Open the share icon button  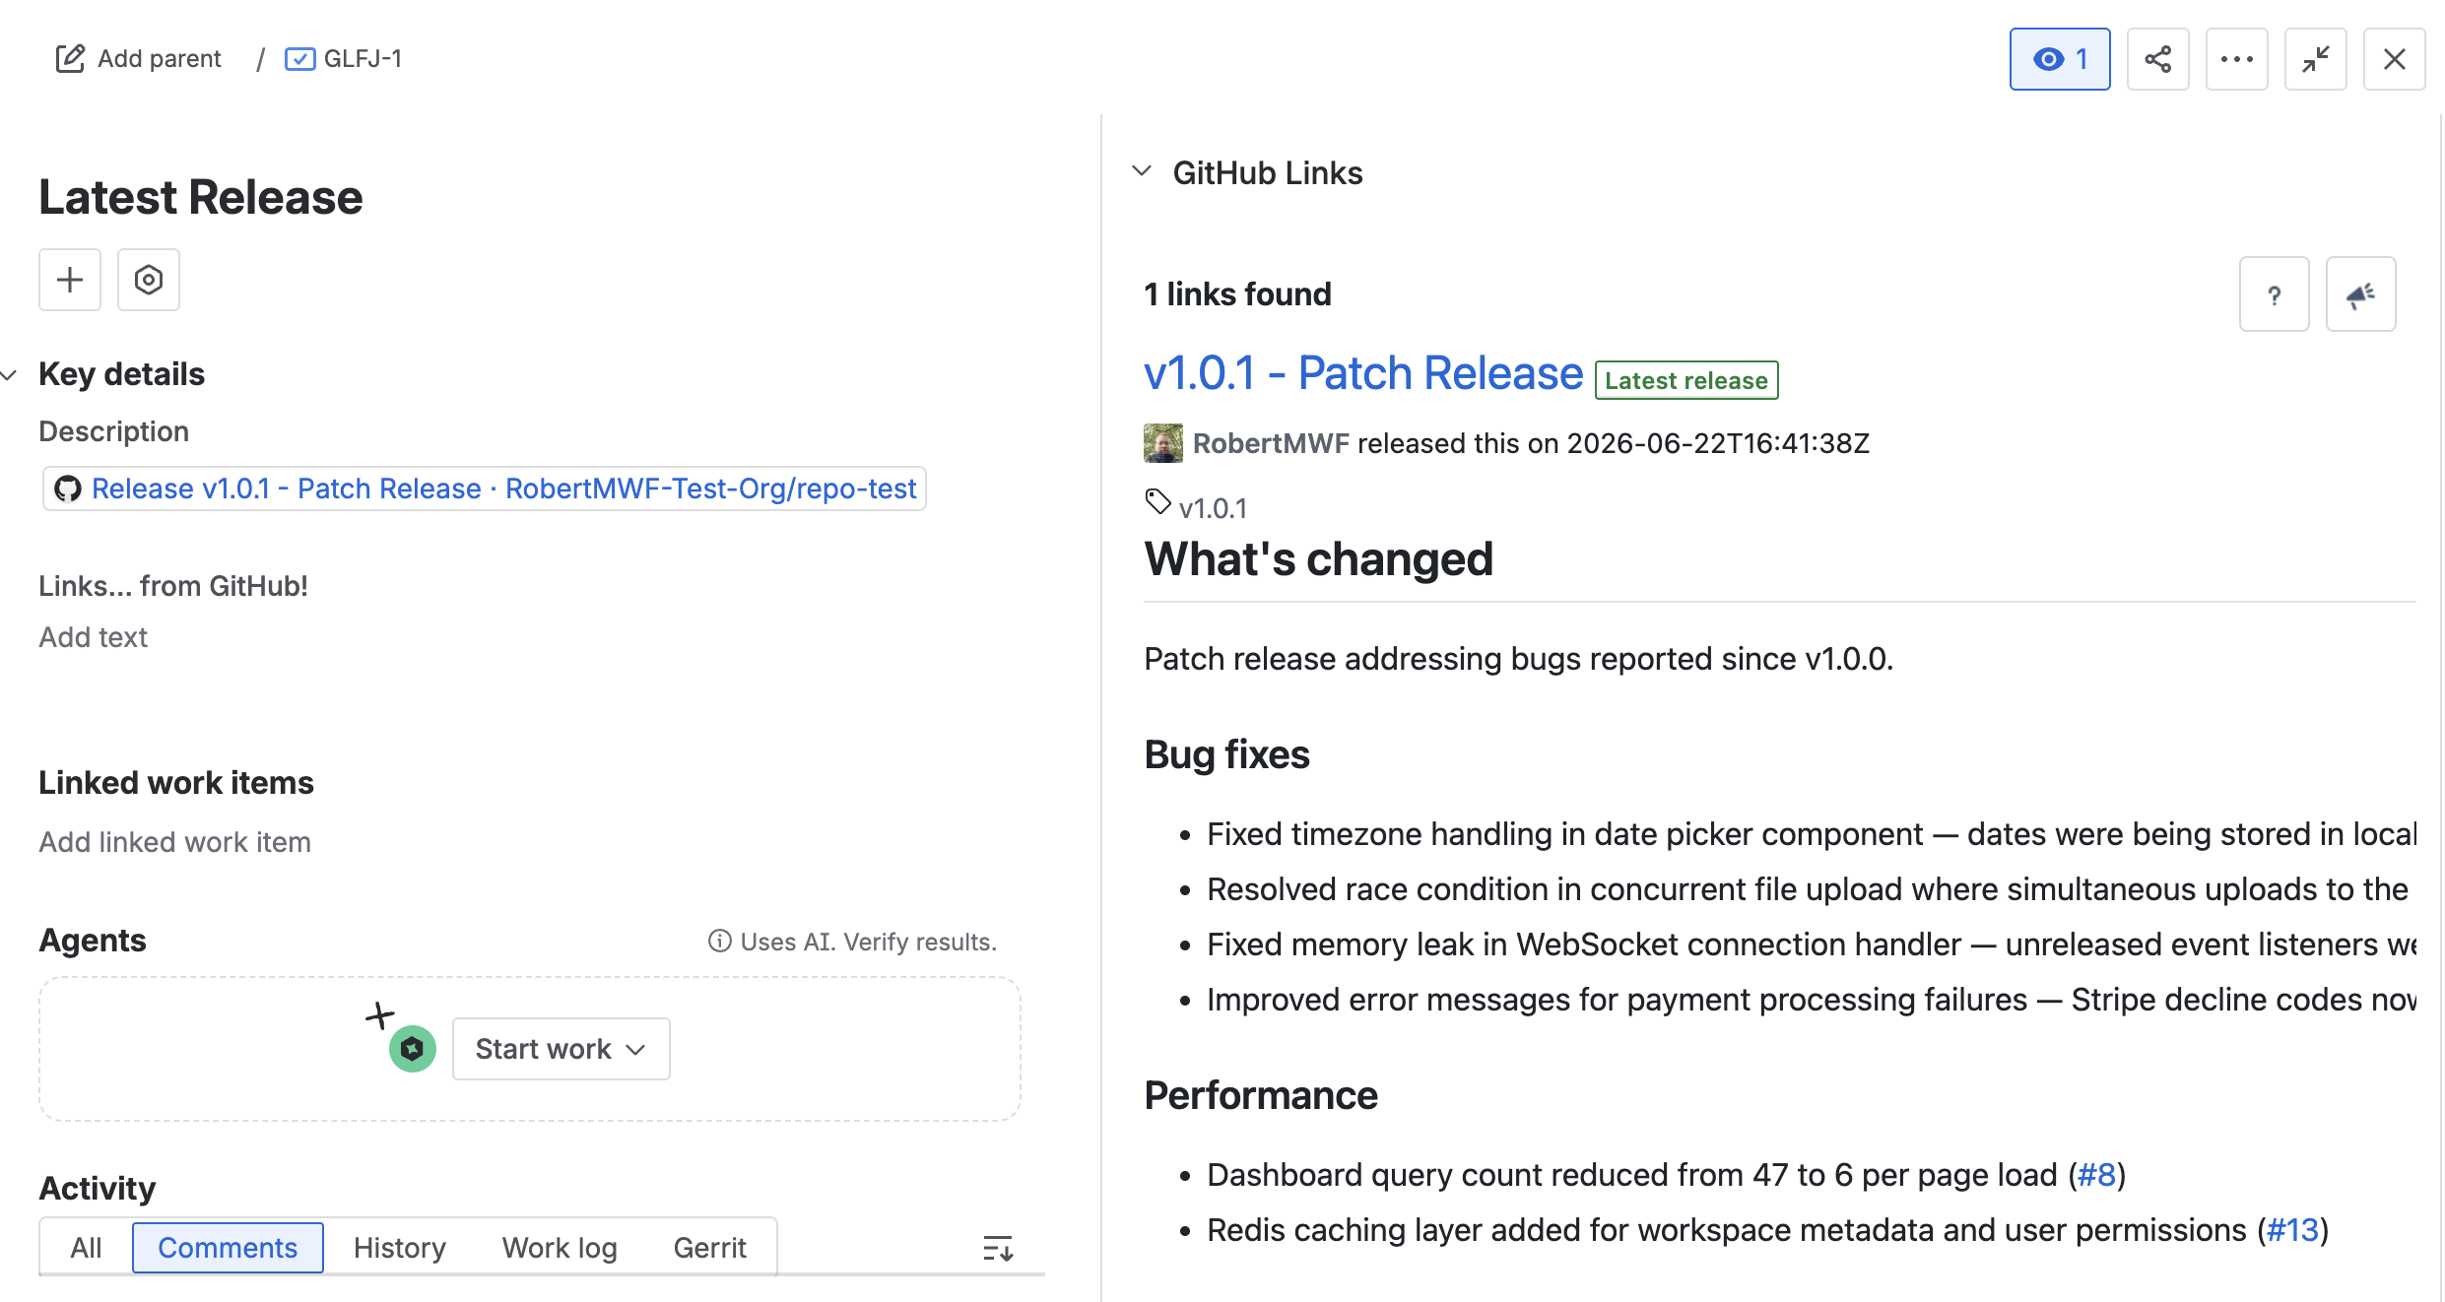(x=2157, y=59)
